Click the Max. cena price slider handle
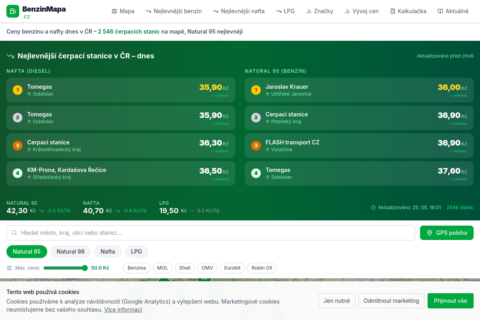The width and height of the screenshot is (480, 320). [85, 268]
